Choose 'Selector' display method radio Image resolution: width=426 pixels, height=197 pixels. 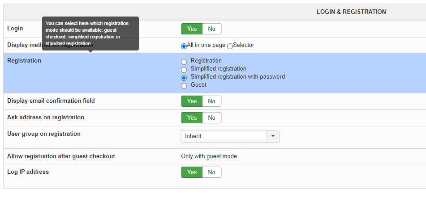230,46
